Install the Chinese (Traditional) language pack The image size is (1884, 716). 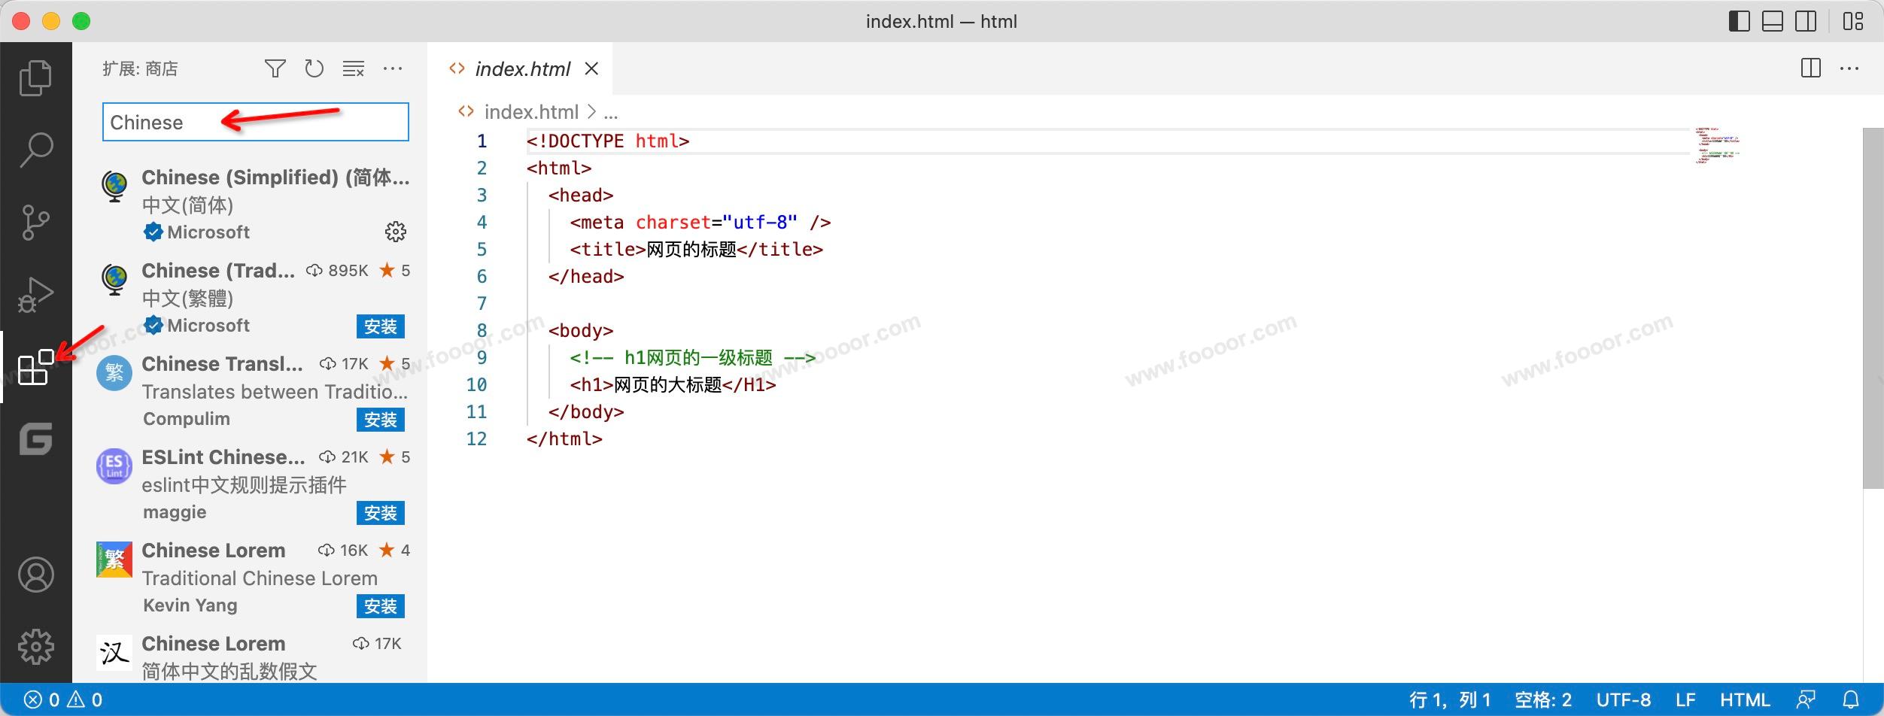[x=380, y=326]
